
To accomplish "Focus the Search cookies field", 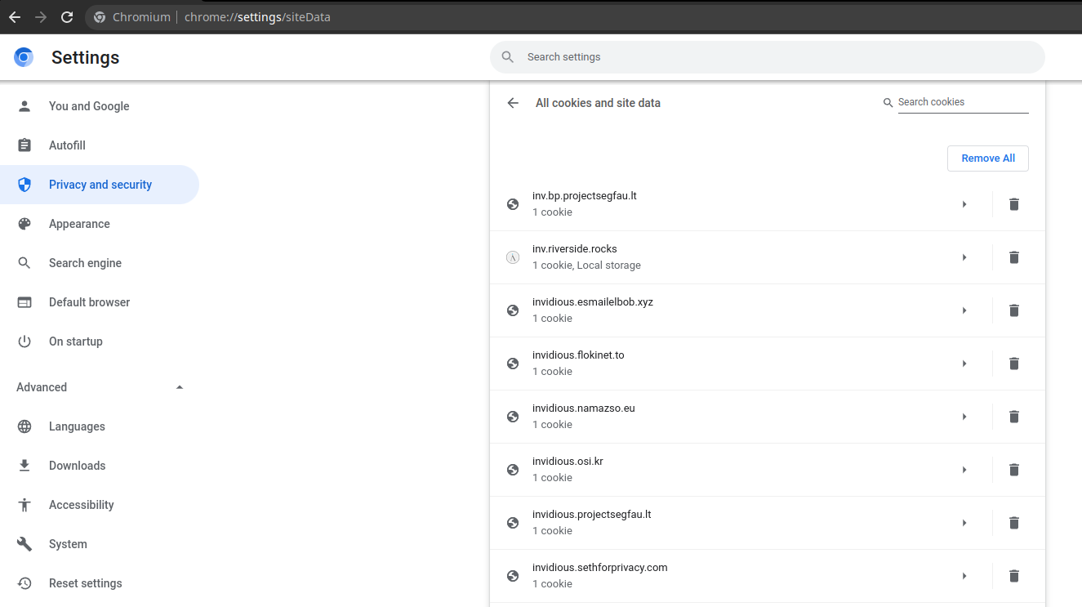I will coord(963,102).
